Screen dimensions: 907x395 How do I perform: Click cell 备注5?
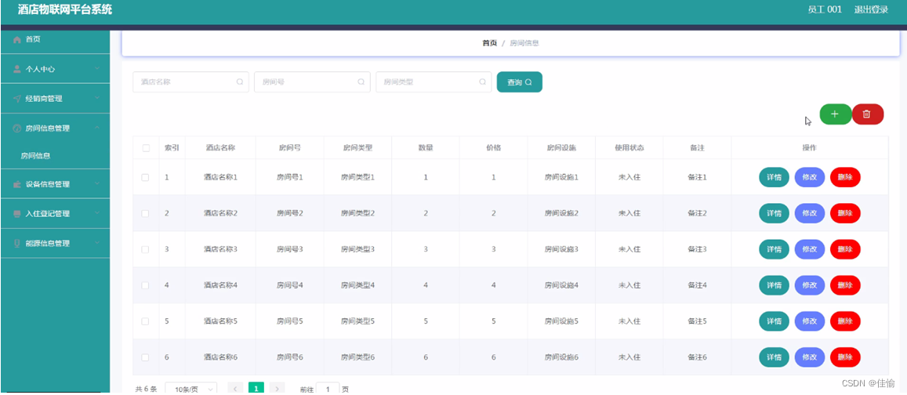coord(697,321)
